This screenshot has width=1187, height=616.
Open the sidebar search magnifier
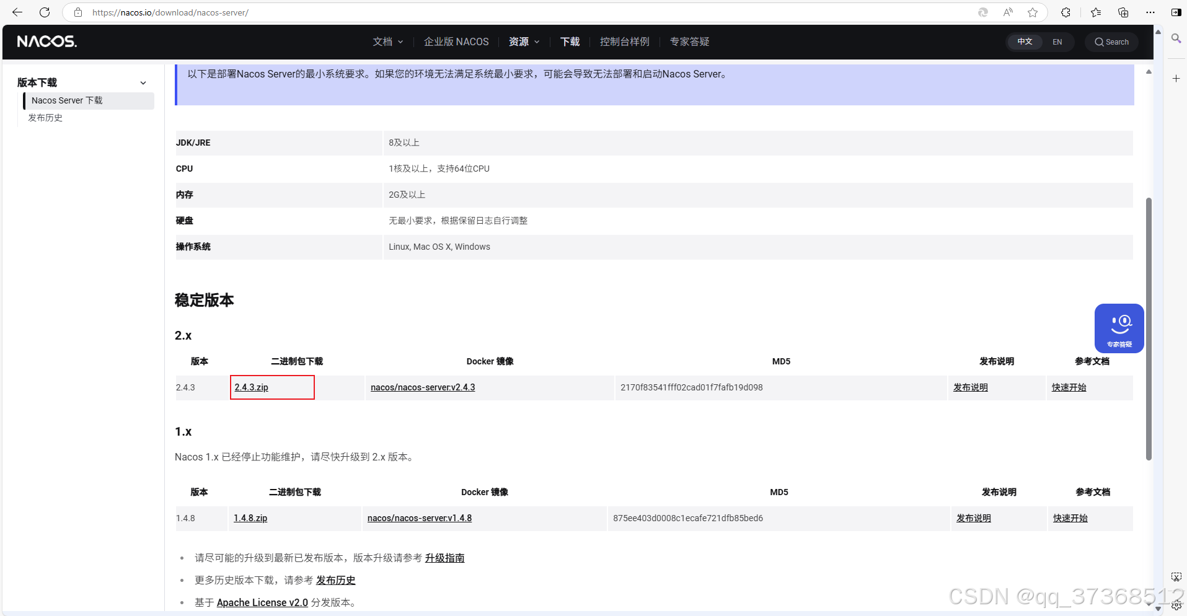tap(1176, 38)
